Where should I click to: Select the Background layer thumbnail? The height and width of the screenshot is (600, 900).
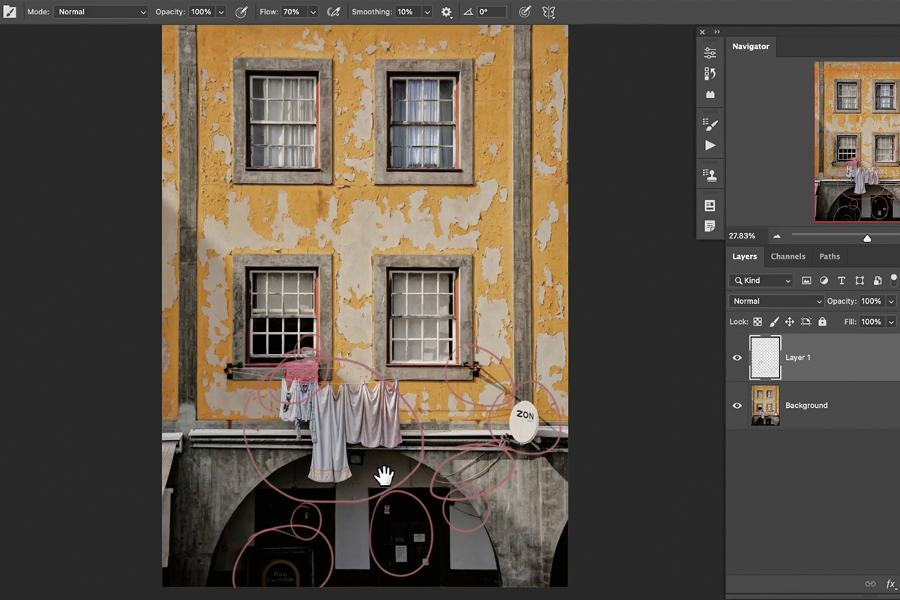pyautogui.click(x=765, y=405)
